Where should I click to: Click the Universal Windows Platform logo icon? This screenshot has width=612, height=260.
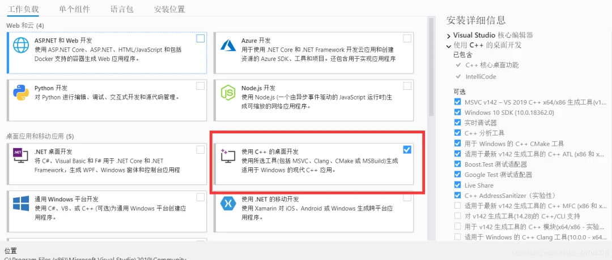(21, 203)
